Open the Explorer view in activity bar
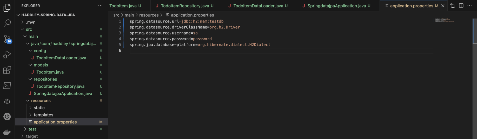Screen dimensions: 477x139 point(7,8)
